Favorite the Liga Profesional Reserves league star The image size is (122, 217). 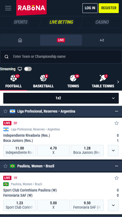tap(5, 111)
